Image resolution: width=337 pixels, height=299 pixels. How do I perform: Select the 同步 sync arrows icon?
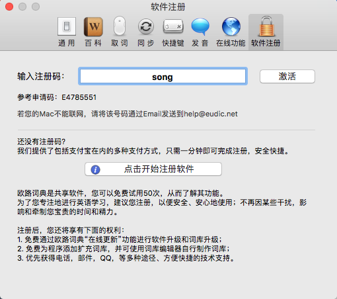pyautogui.click(x=146, y=26)
